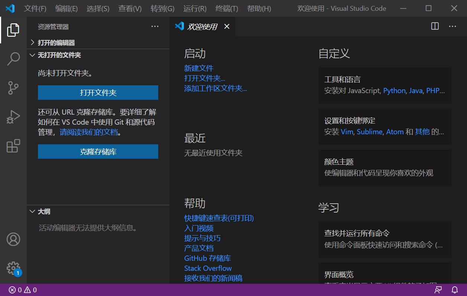Click 添加工作区文件夹... link

(x=215, y=88)
